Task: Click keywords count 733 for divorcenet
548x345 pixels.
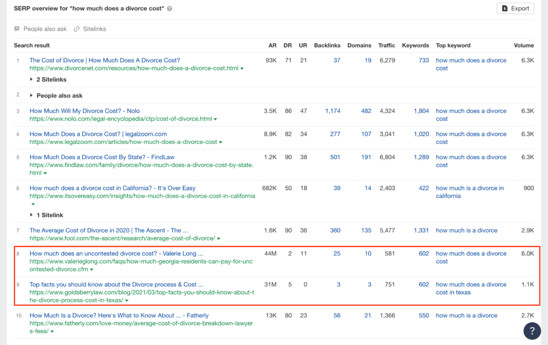Action: [424, 60]
